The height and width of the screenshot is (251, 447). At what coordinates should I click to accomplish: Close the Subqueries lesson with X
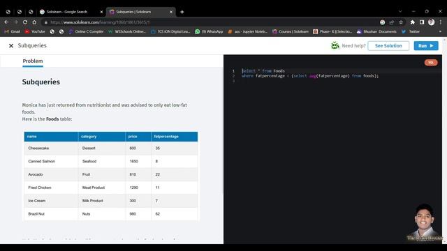(11, 45)
